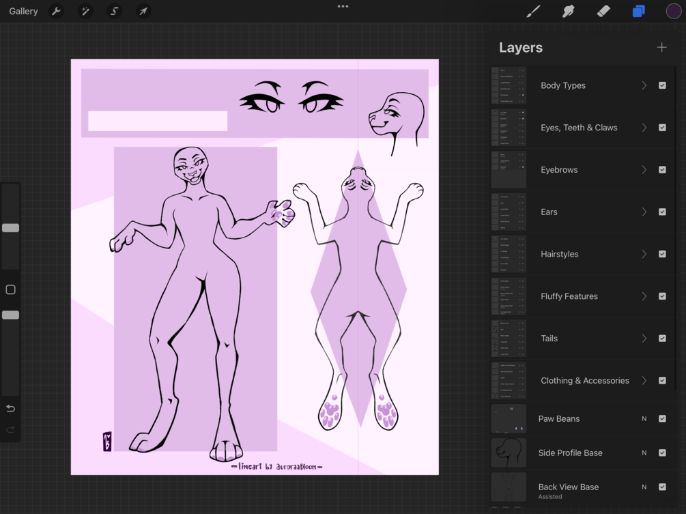Image resolution: width=686 pixels, height=514 pixels.
Task: Select the Tails group thumbnail
Action: (509, 338)
